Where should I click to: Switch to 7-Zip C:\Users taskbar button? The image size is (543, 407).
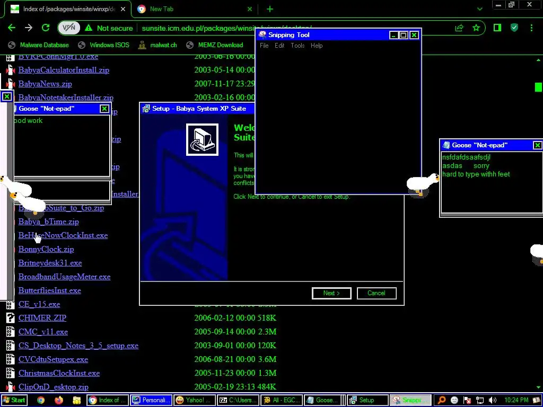pyautogui.click(x=238, y=401)
